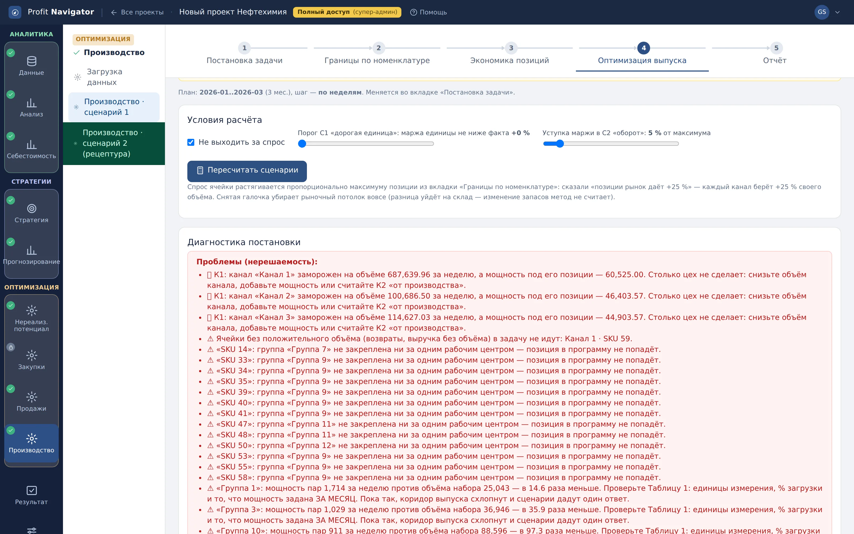Click the SKU 50 Группа 12 warning
This screenshot has width=854, height=534.
(x=436, y=446)
